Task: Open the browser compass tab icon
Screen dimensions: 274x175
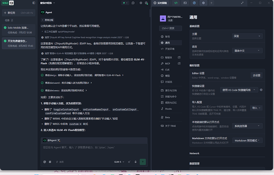Action: pos(194,3)
